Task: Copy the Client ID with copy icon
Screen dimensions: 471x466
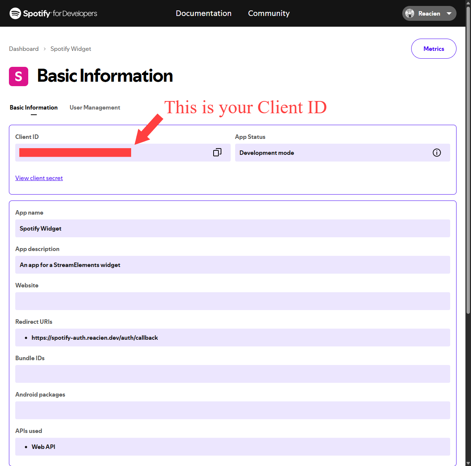Action: click(217, 152)
